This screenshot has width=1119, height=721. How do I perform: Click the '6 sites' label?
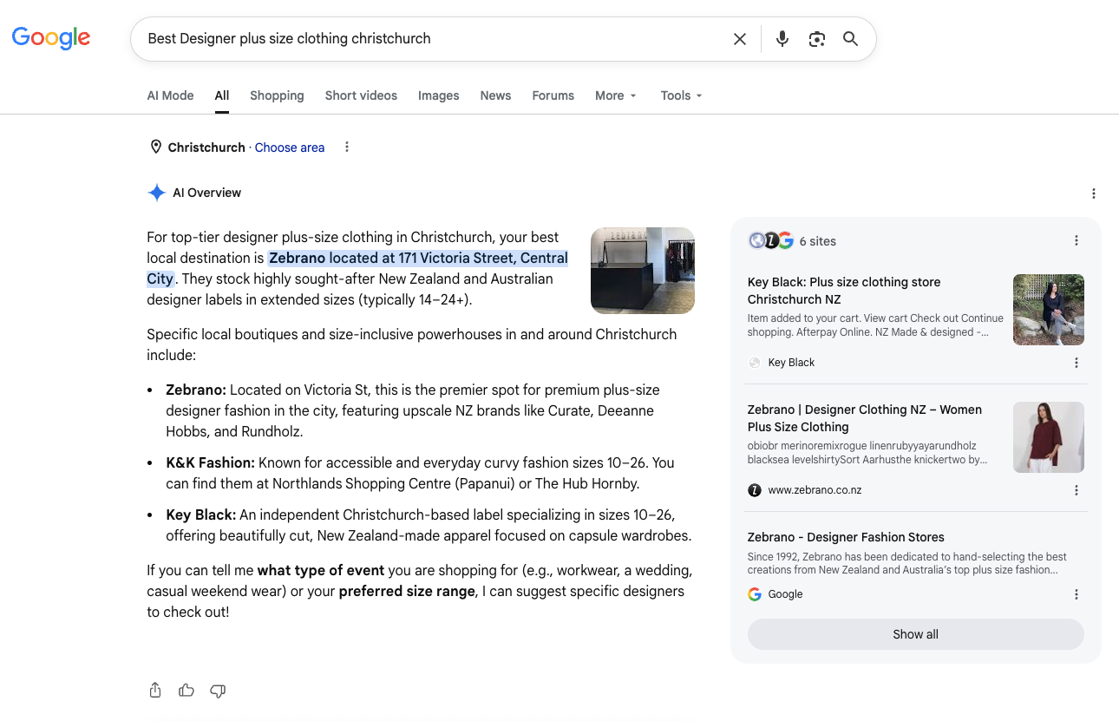tap(818, 241)
